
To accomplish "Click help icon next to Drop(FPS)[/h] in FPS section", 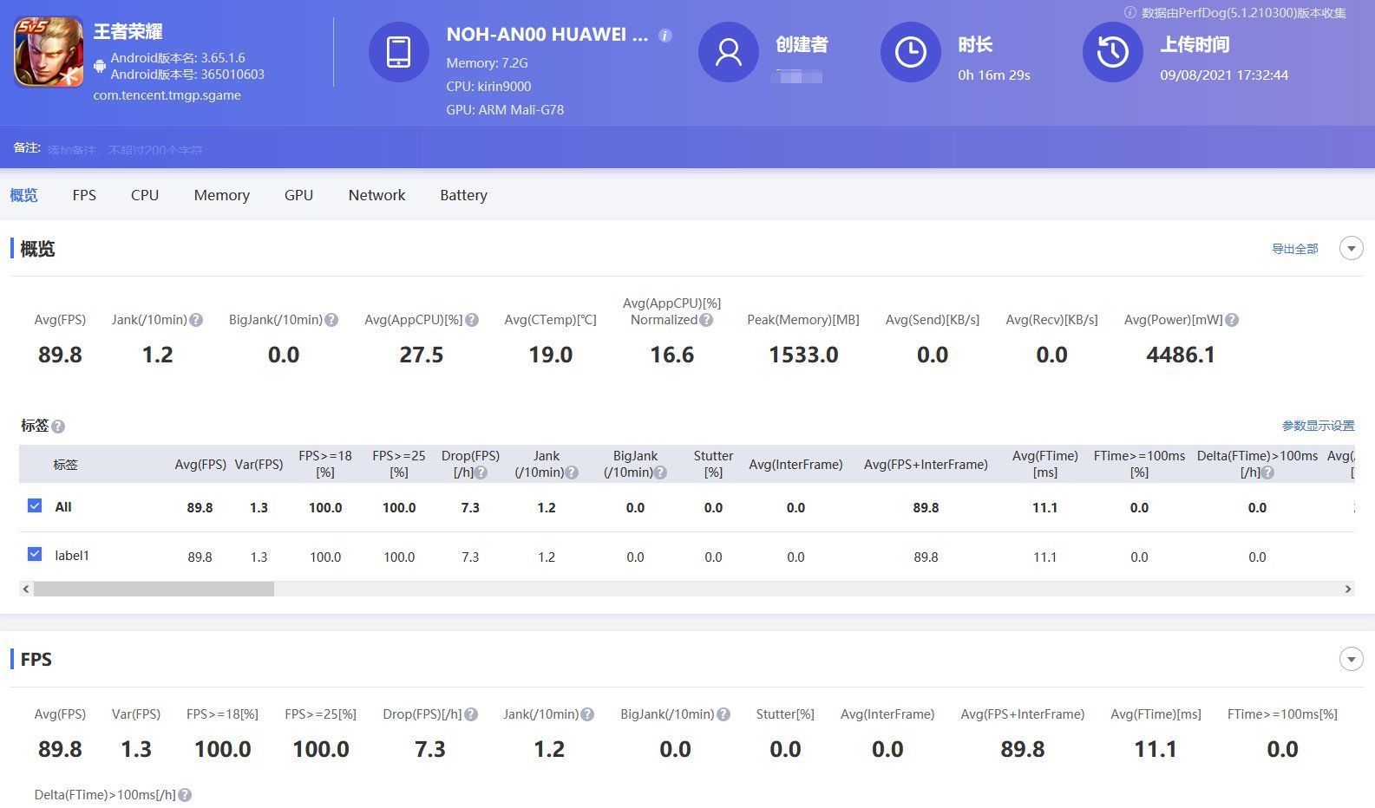I will (471, 714).
